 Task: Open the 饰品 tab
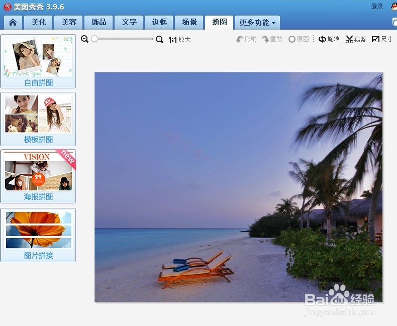pyautogui.click(x=98, y=22)
